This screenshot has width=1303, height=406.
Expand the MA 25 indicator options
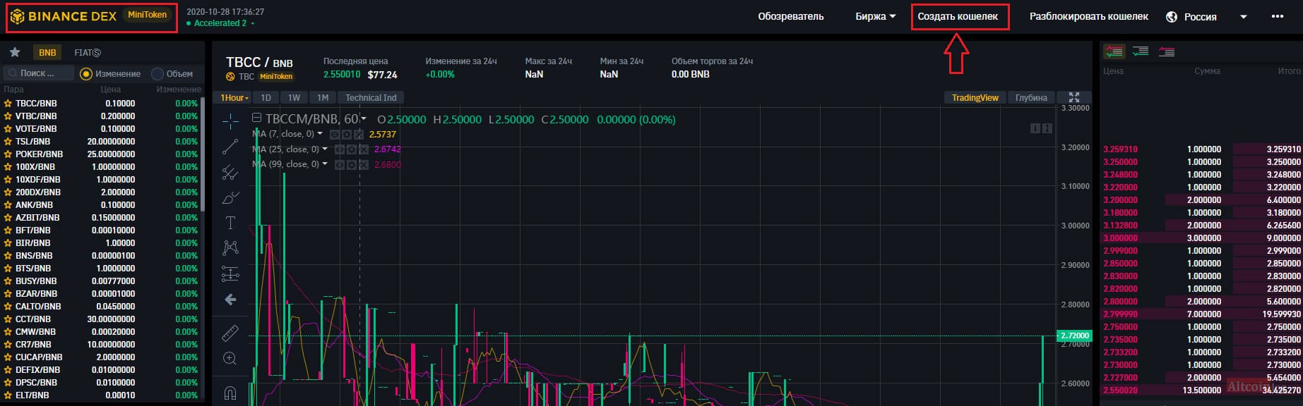325,149
